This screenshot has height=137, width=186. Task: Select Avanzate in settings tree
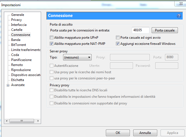pyautogui.click(x=18, y=85)
